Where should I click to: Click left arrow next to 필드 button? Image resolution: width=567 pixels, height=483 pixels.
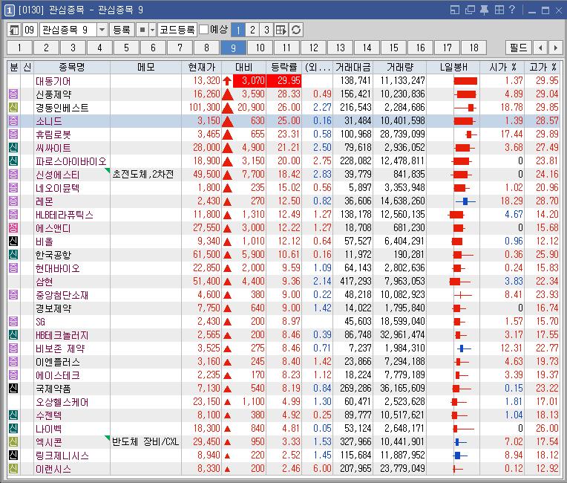pos(540,48)
